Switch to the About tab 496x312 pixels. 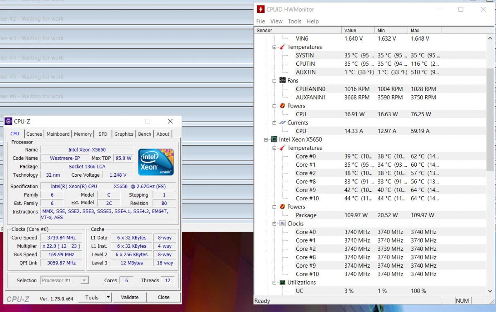pos(163,134)
